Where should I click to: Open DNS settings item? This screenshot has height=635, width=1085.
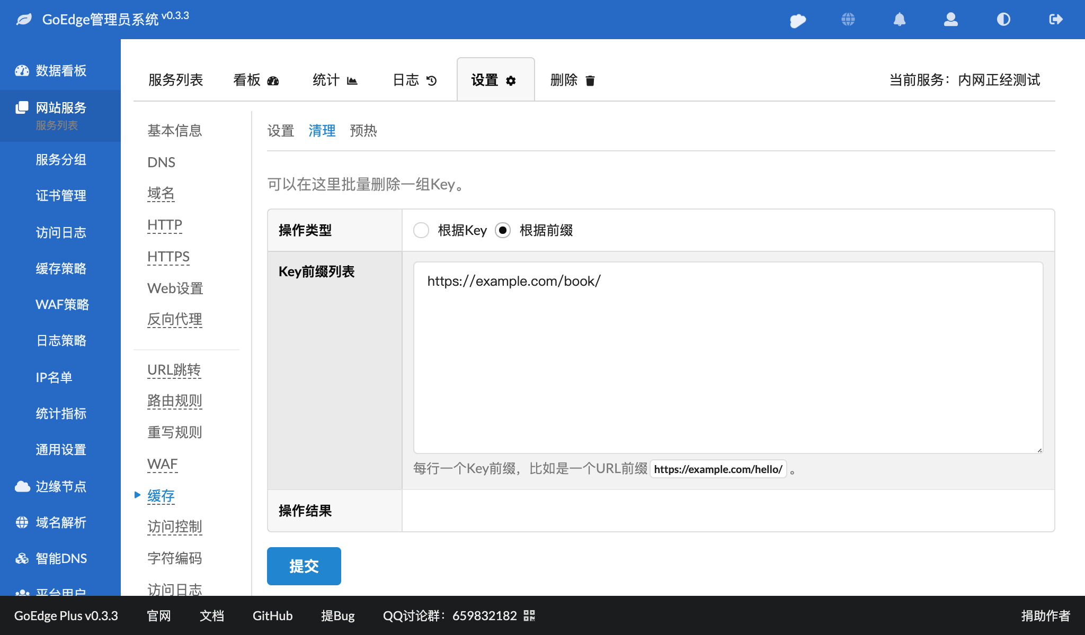(x=162, y=162)
